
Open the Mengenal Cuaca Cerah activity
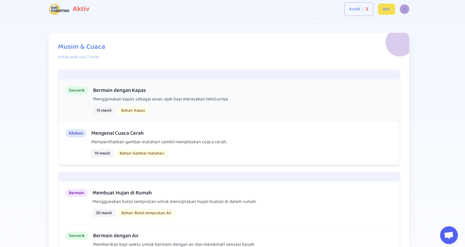117,133
